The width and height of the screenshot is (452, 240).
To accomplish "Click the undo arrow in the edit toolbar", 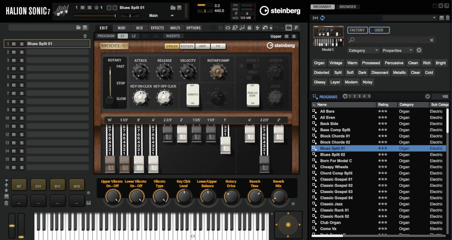I will pos(264,28).
